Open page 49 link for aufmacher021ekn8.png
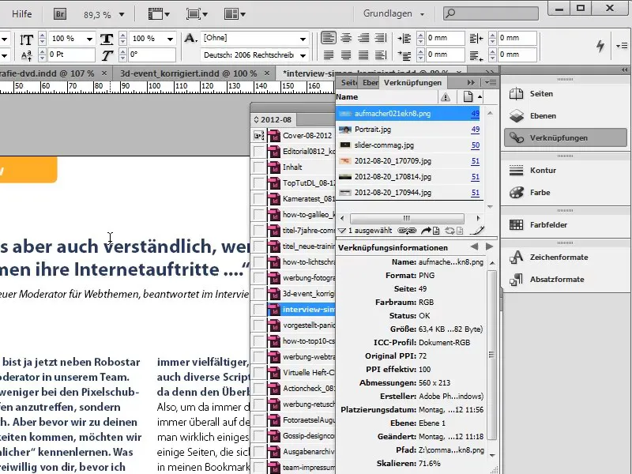Screen dimensions: 632x474 point(476,114)
